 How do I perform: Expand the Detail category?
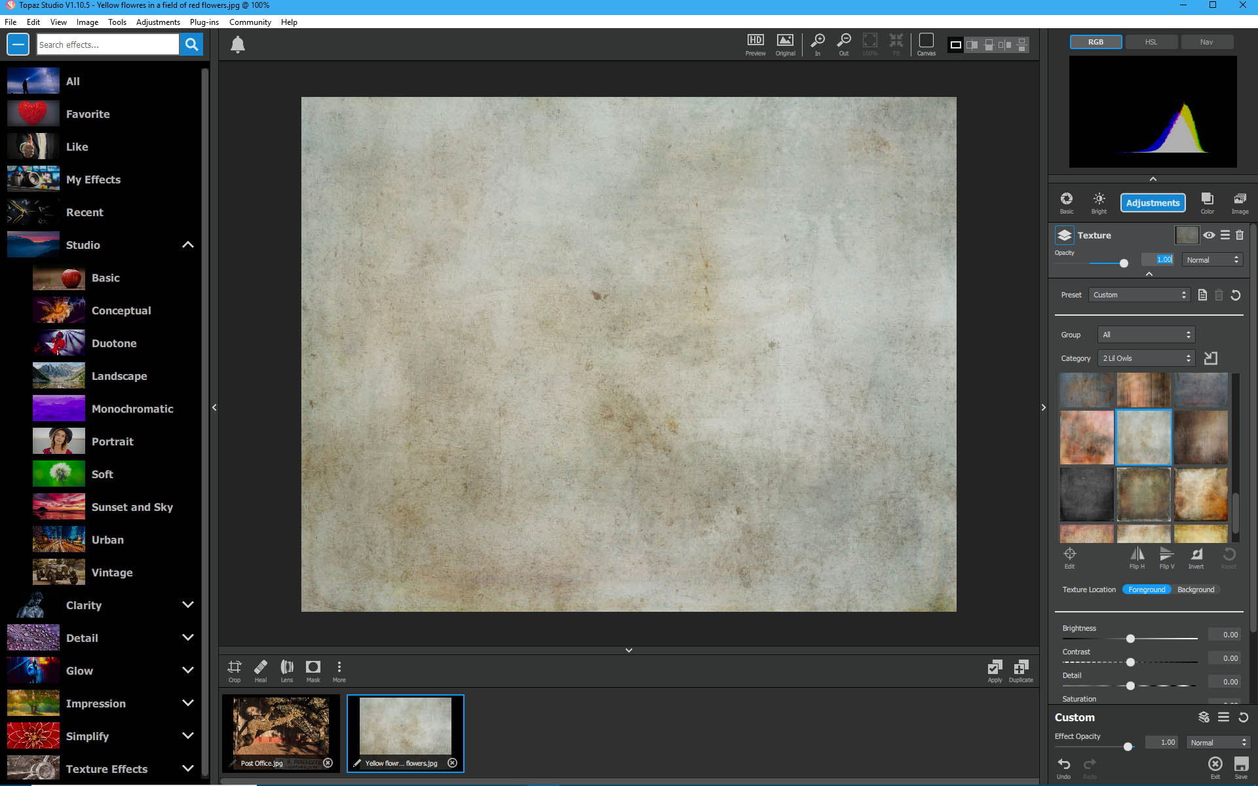coord(188,637)
